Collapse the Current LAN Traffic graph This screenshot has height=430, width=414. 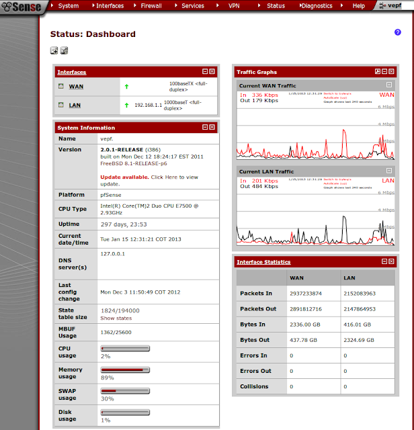pyautogui.click(x=389, y=171)
